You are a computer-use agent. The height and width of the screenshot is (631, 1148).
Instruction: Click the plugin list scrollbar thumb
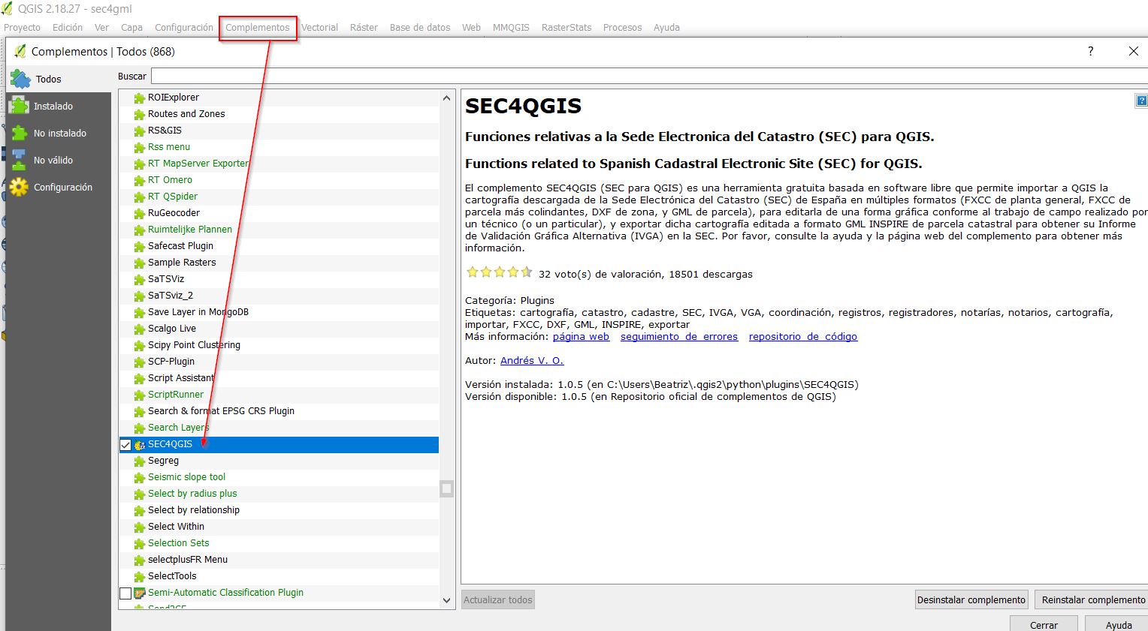click(x=446, y=488)
